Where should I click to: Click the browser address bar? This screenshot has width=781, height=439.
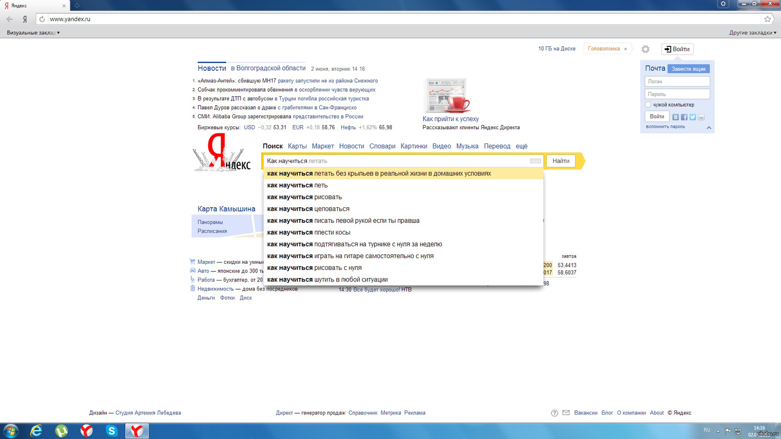click(405, 19)
